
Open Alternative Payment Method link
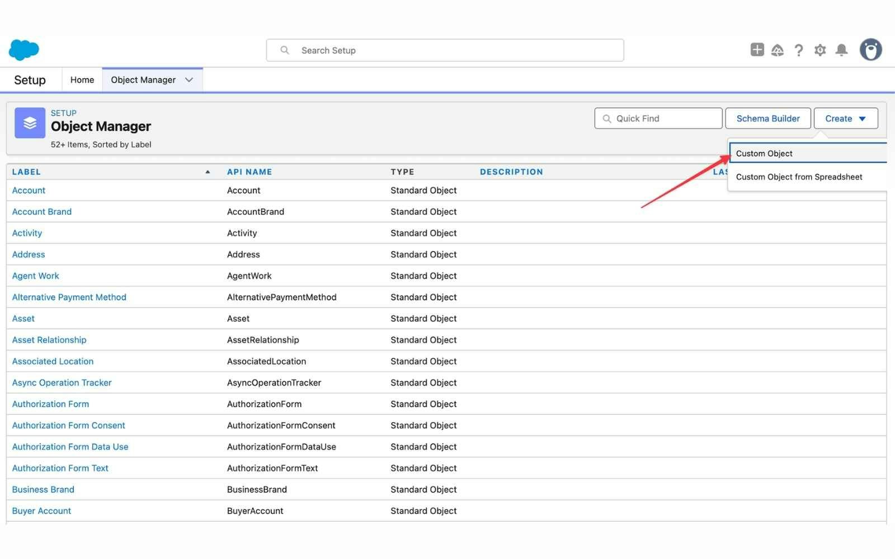click(x=69, y=297)
